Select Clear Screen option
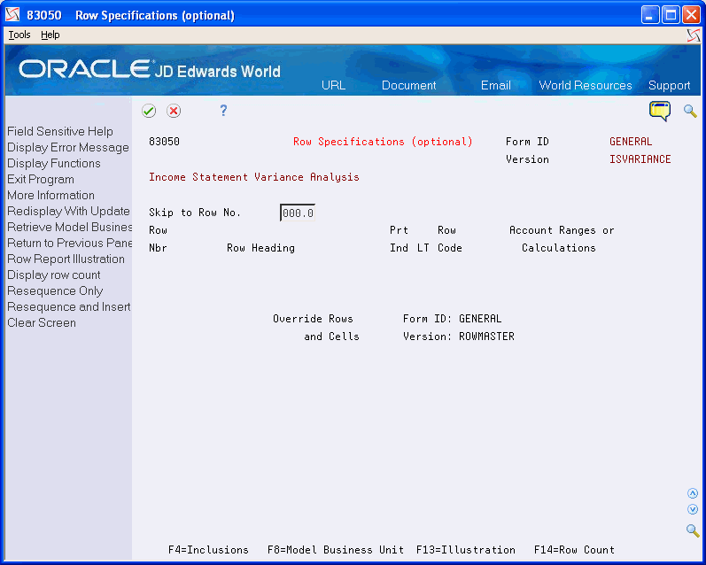The image size is (706, 565). pos(42,322)
